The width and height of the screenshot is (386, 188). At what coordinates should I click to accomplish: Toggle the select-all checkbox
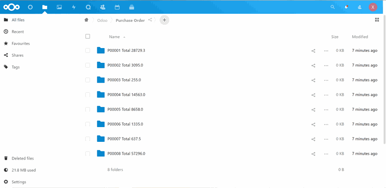click(x=88, y=36)
